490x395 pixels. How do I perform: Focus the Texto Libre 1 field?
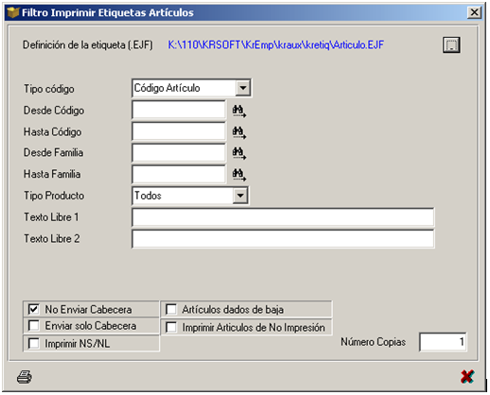pos(283,217)
